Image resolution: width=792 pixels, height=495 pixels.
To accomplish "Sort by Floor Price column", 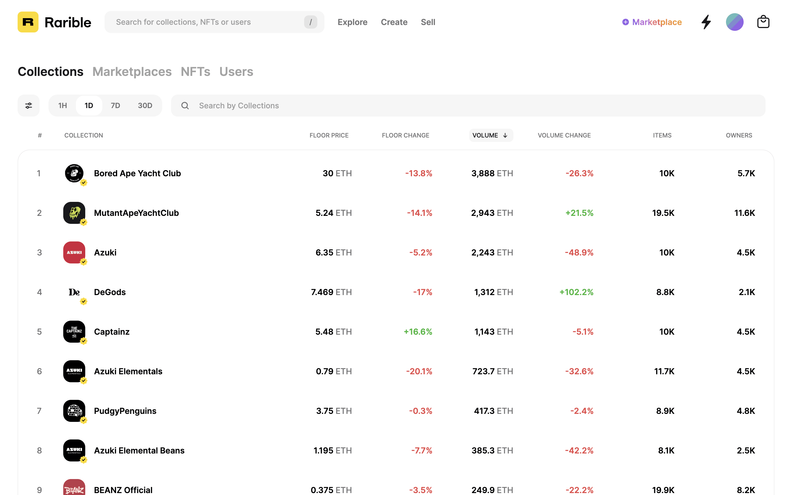I will [x=329, y=135].
